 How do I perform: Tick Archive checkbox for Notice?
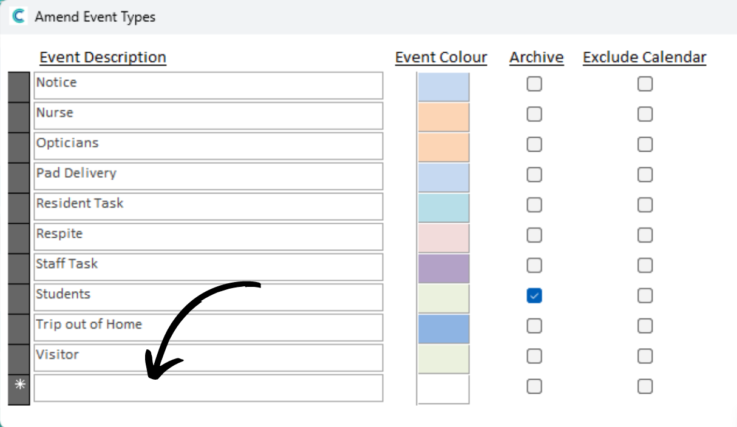click(x=534, y=84)
